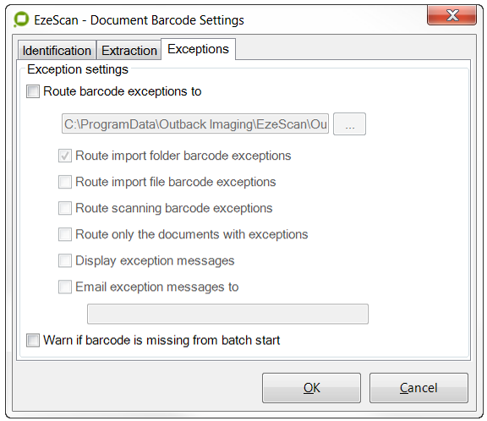Image resolution: width=487 pixels, height=421 pixels.
Task: Enable Route barcode exceptions to checkbox
Action: pos(33,91)
